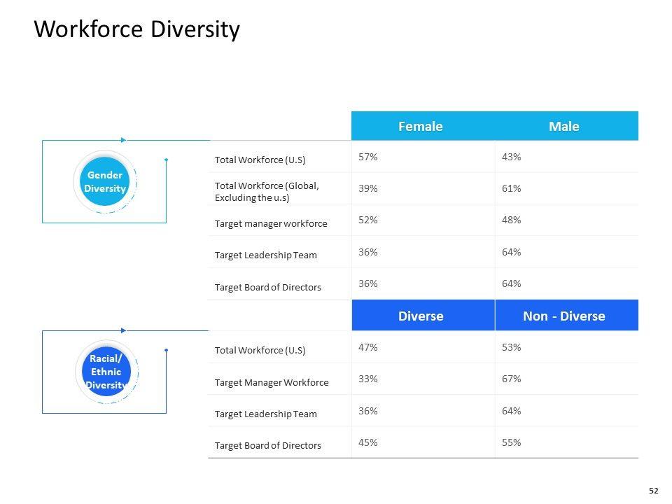The width and height of the screenshot is (672, 504).
Task: Select the gender section's Target Board of Directors label
Action: [x=268, y=287]
